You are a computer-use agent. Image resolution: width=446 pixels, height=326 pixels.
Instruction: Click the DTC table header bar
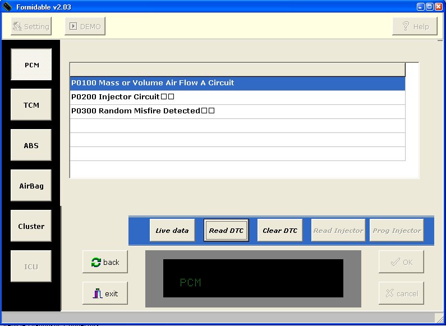[237, 70]
